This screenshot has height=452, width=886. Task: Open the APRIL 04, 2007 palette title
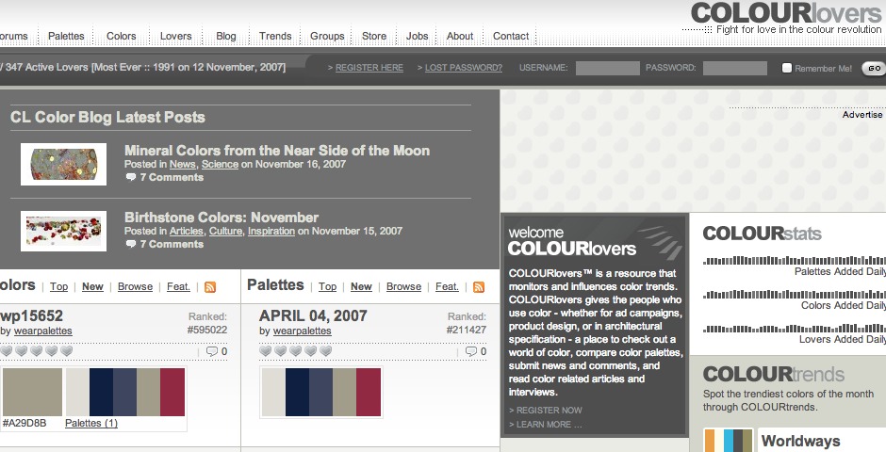[x=313, y=315]
